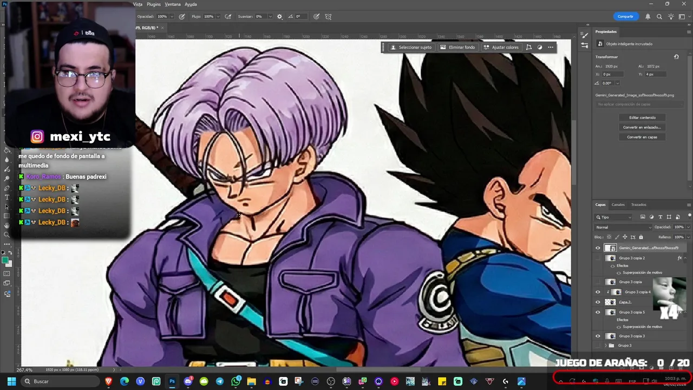Screen dimensions: 693x390
Task: Open the Opacidad dropdown in options bar
Action: tap(173, 17)
